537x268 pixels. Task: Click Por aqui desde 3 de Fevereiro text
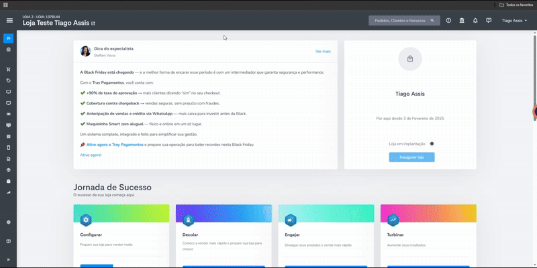(x=410, y=119)
